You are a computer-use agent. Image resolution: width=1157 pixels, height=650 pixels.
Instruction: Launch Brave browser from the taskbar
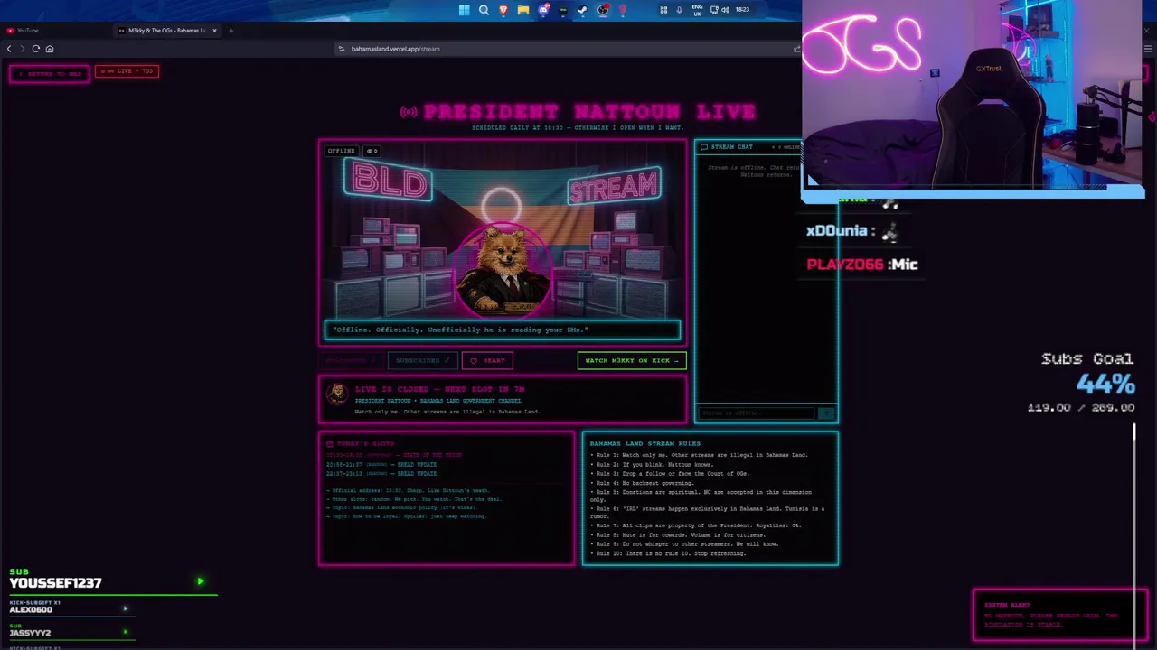click(x=503, y=10)
